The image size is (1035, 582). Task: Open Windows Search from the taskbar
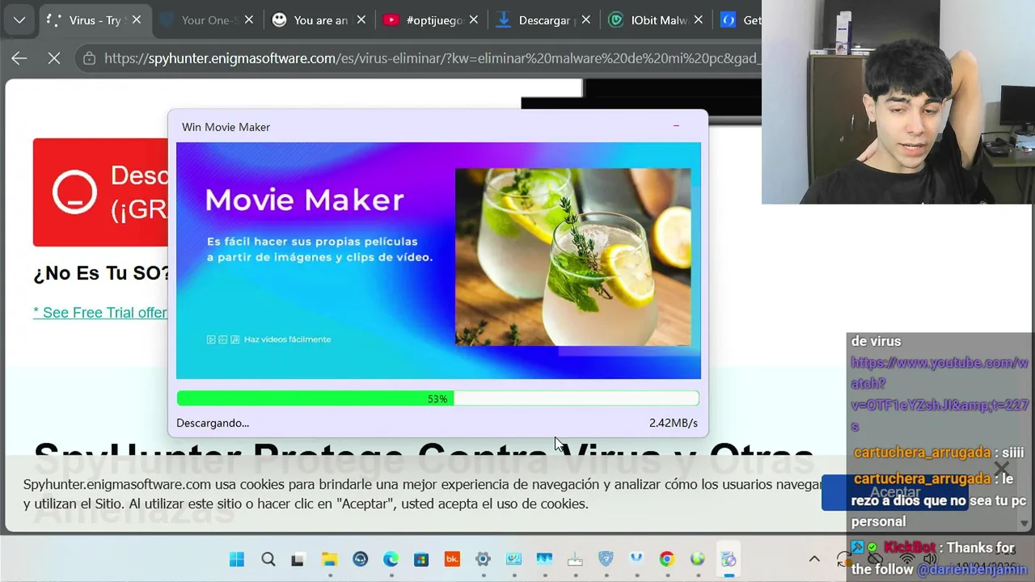268,559
